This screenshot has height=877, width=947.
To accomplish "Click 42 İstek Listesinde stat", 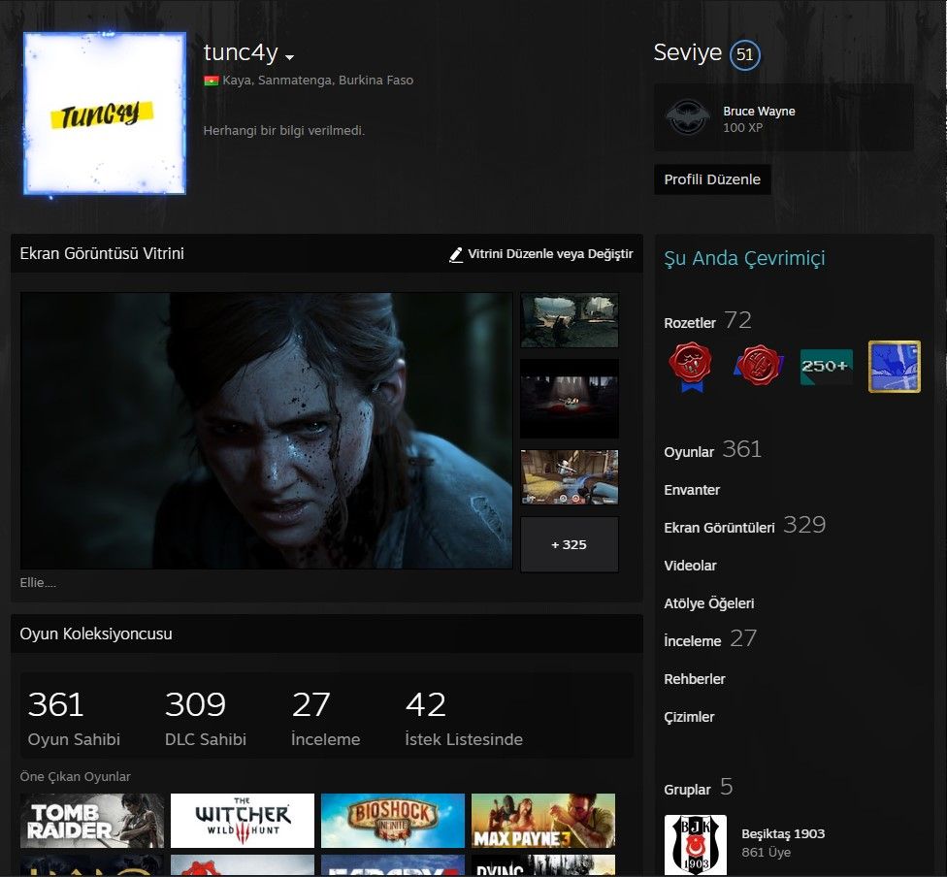I will coord(464,719).
